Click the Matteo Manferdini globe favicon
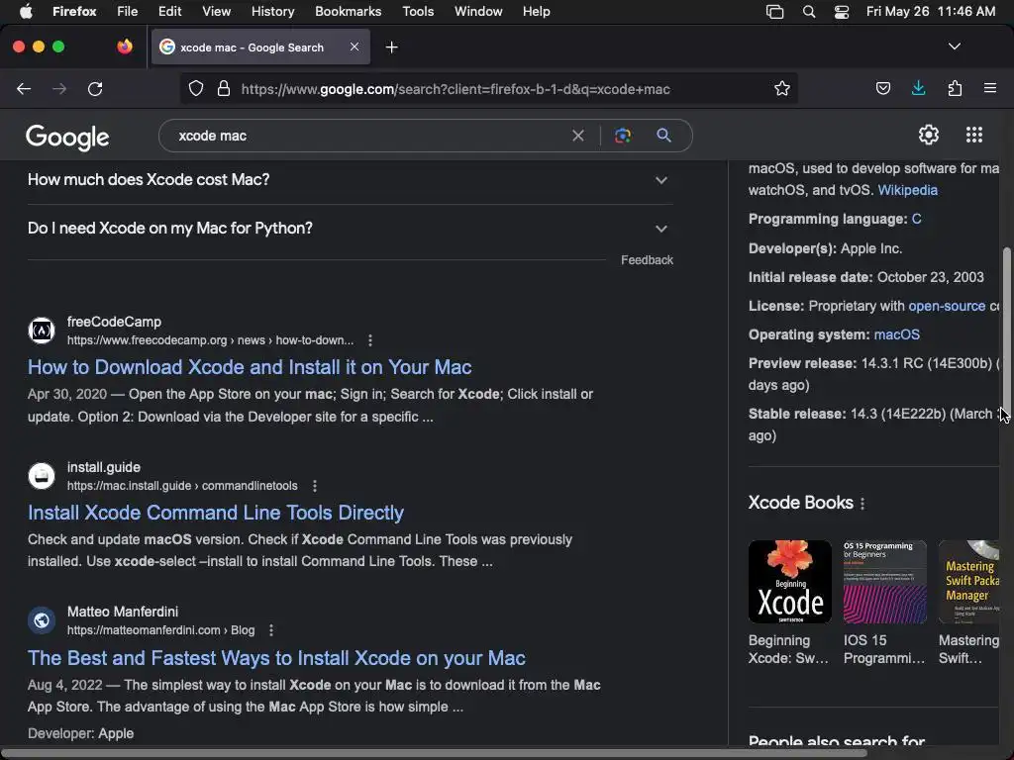The height and width of the screenshot is (760, 1014). [42, 621]
